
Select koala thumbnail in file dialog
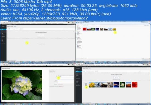pyautogui.click(x=102, y=29)
